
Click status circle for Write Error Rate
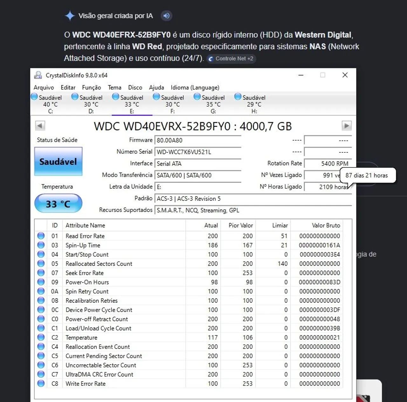[41, 383]
